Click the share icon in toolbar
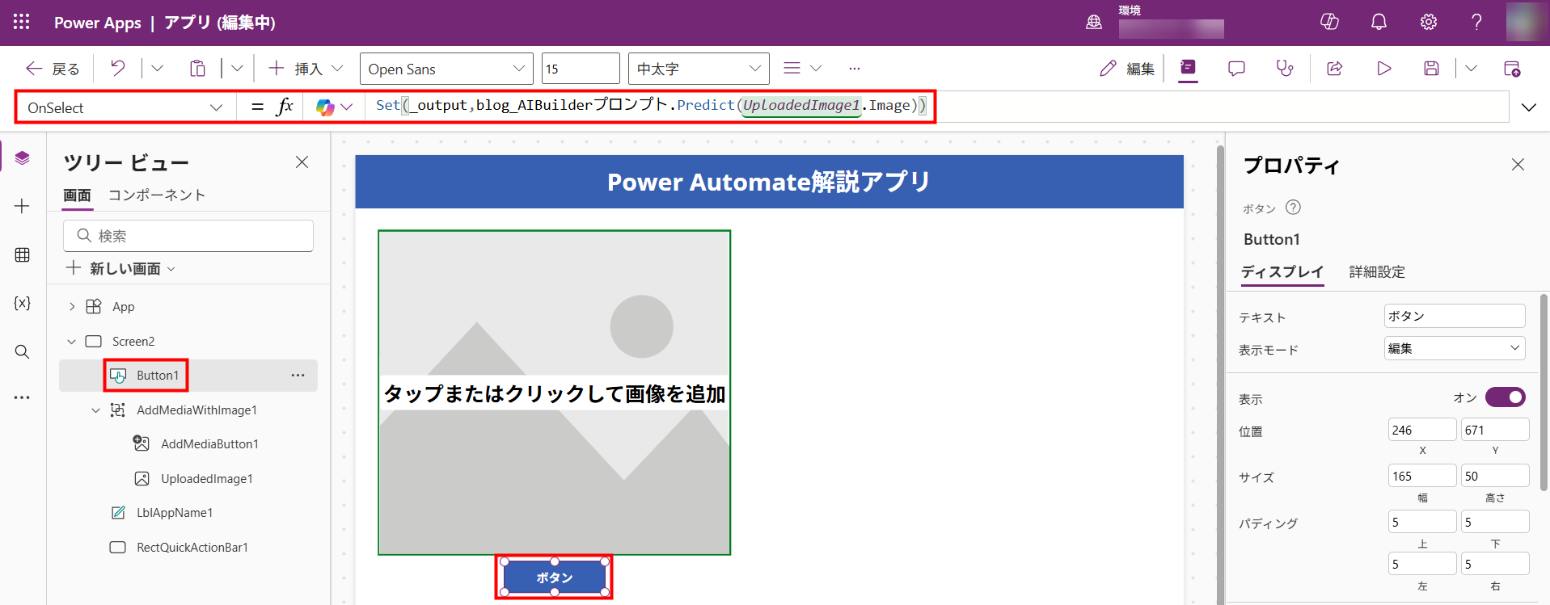The height and width of the screenshot is (605, 1550). click(1335, 69)
